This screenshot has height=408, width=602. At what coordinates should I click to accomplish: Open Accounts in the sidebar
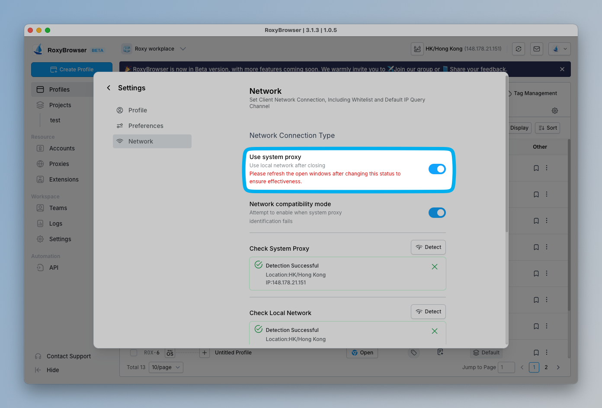(63, 148)
